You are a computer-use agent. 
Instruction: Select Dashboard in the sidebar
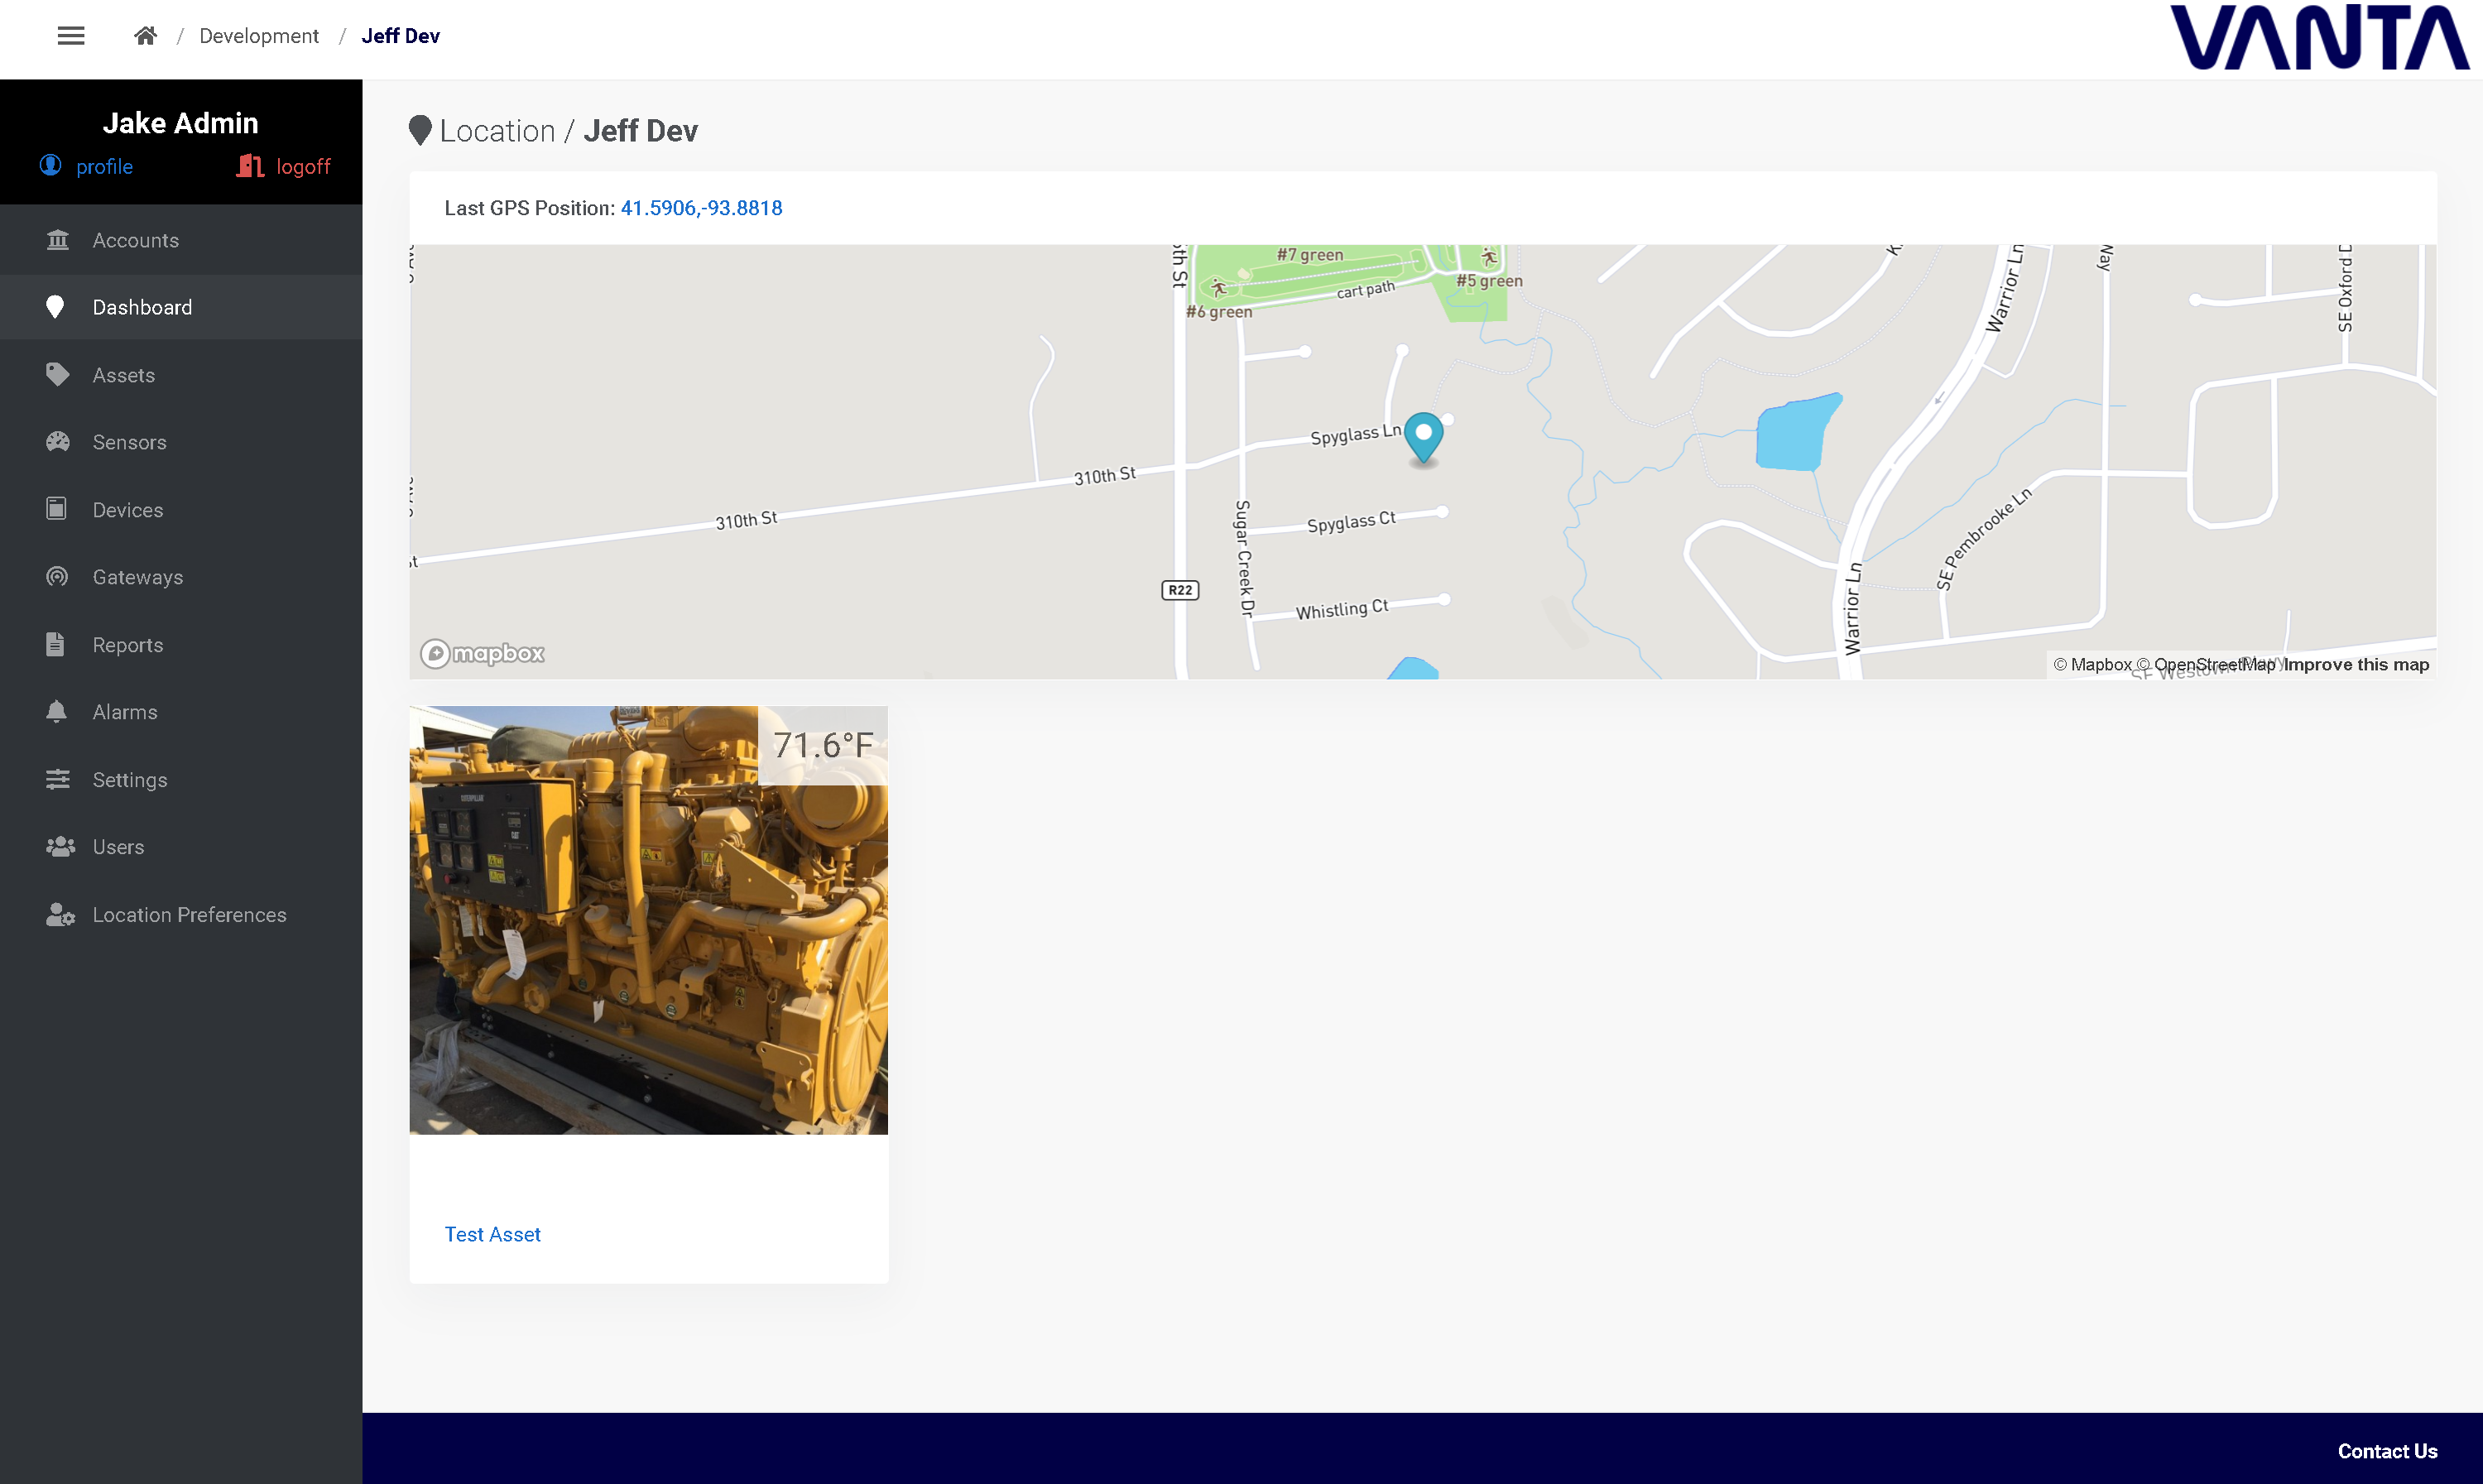(142, 307)
